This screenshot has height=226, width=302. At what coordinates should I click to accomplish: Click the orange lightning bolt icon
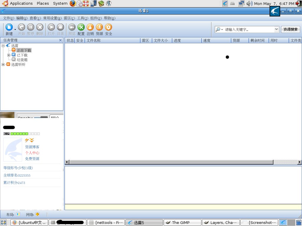(27, 140)
